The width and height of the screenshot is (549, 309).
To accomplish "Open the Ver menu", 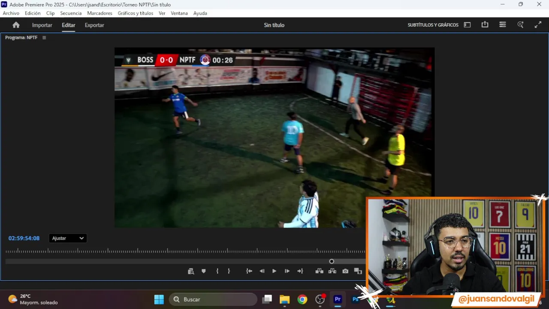I will coord(162,13).
